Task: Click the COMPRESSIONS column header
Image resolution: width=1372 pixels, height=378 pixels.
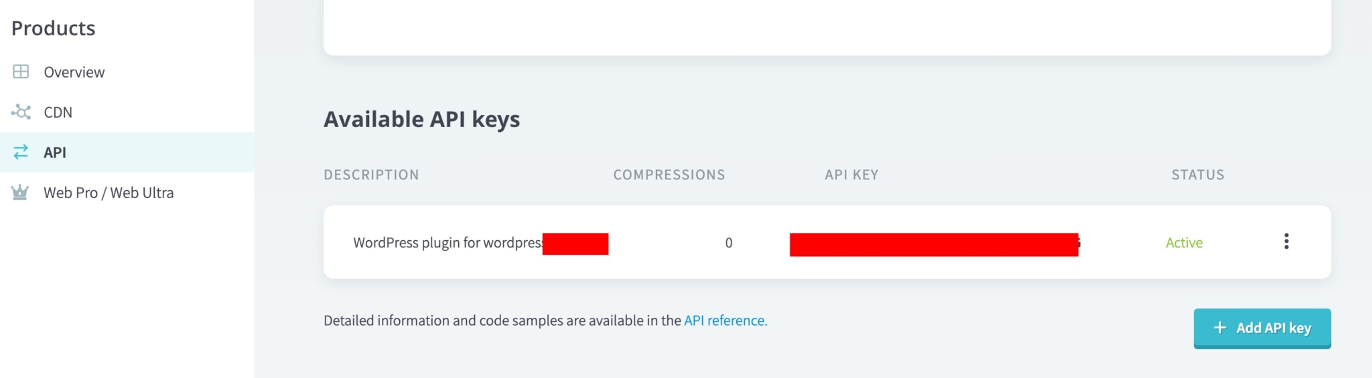Action: click(669, 175)
